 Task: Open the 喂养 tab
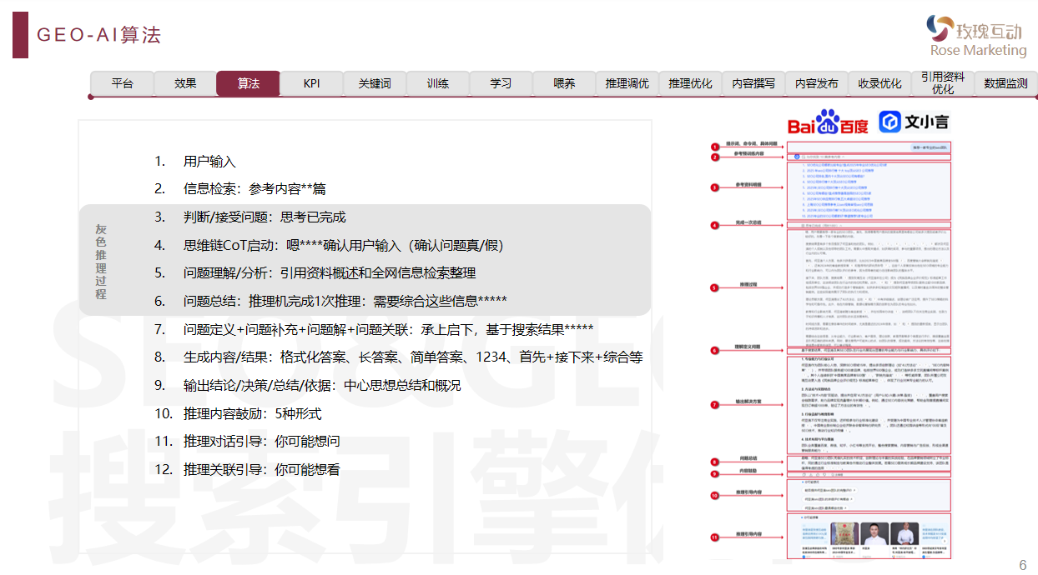[564, 83]
